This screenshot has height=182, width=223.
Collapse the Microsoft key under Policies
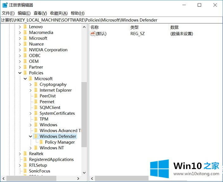tap(25, 79)
